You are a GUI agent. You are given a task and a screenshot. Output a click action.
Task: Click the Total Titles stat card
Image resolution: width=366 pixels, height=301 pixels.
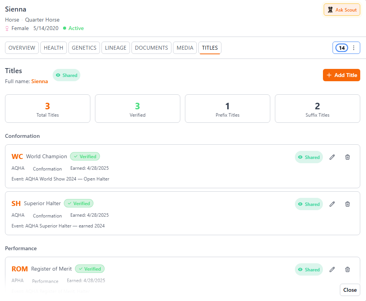(48, 109)
